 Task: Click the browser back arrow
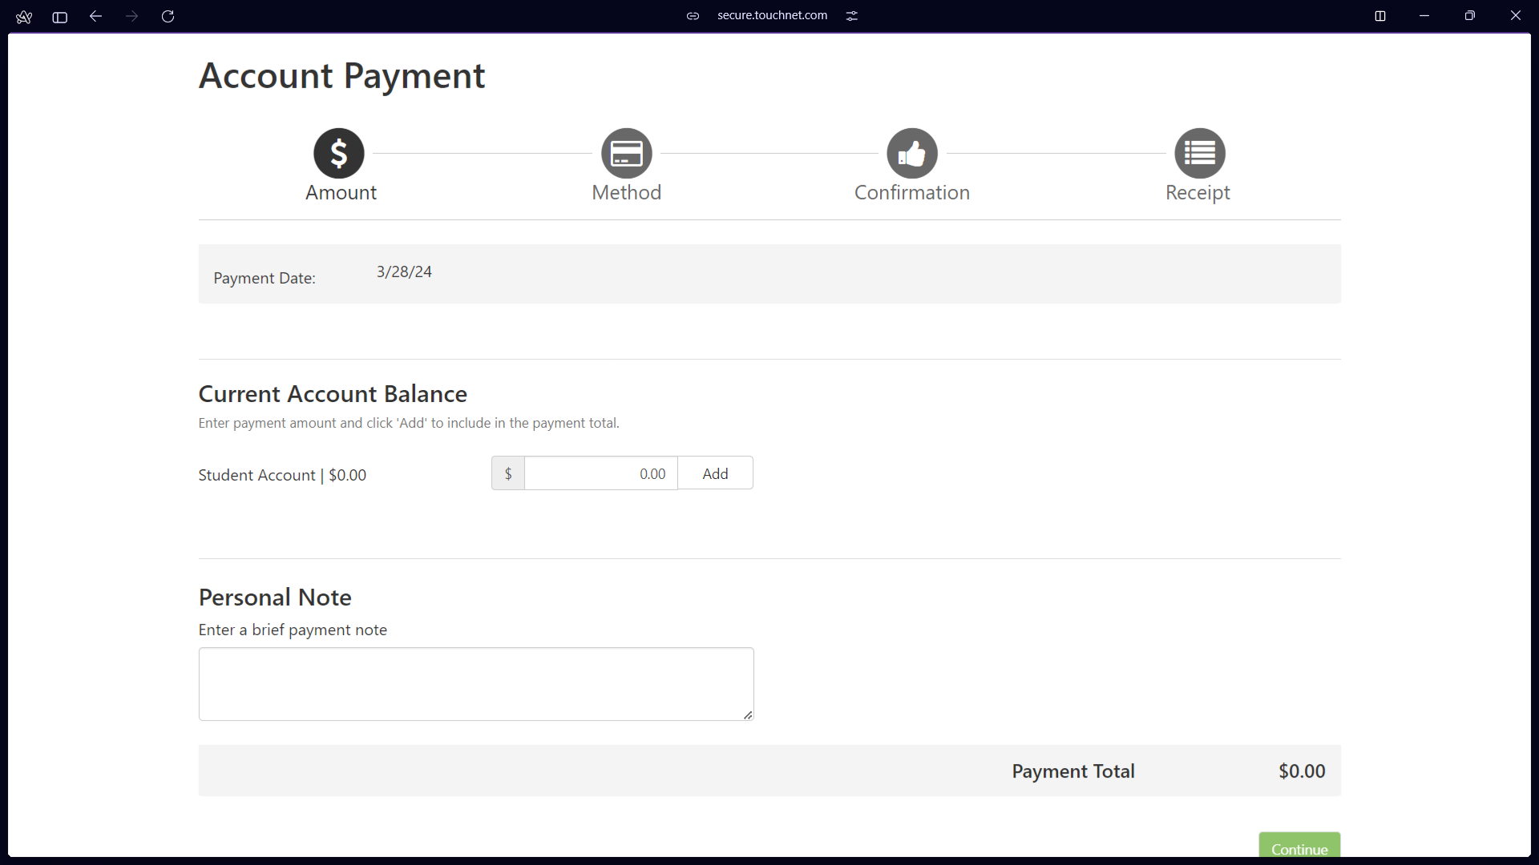click(95, 16)
